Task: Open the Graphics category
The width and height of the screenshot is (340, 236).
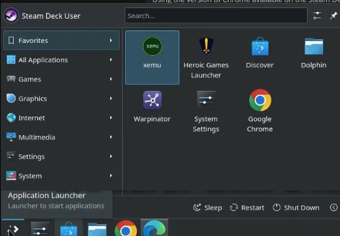Action: point(61,98)
